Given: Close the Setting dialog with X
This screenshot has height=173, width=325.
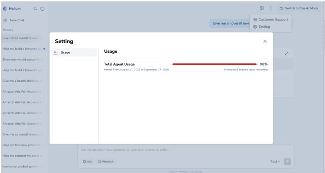Looking at the screenshot, I should point(265,41).
